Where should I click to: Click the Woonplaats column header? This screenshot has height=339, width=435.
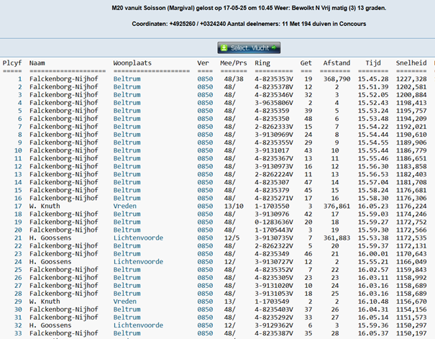pyautogui.click(x=134, y=63)
